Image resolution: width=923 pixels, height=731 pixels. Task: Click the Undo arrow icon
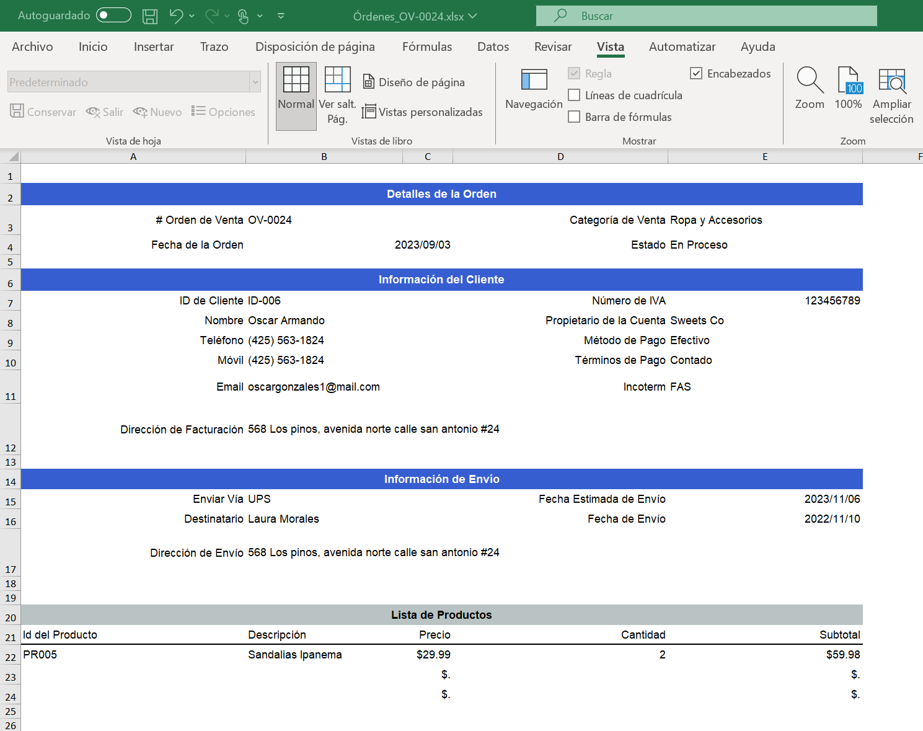pyautogui.click(x=176, y=16)
